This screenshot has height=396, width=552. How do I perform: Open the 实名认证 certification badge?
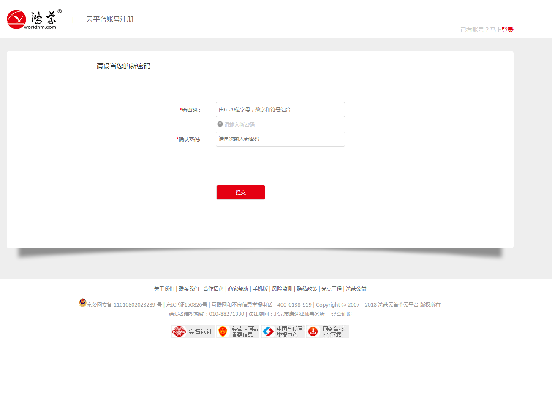[193, 331]
